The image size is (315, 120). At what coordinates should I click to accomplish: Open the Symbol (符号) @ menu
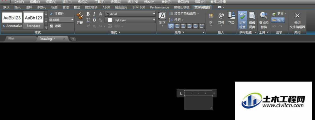pos(221,20)
